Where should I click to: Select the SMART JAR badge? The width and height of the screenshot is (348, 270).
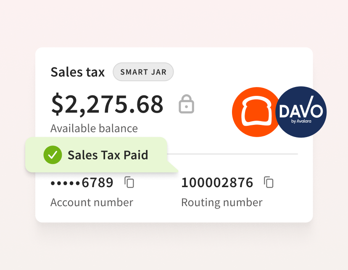[x=143, y=72]
